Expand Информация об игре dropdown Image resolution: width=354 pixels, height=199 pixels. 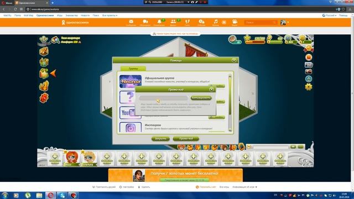(x=244, y=187)
